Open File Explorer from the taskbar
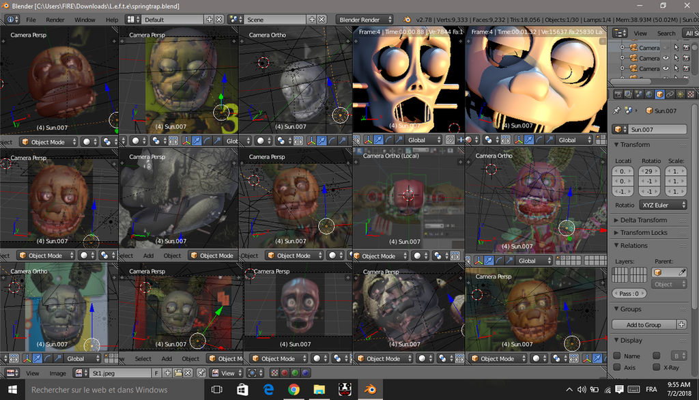 [319, 389]
